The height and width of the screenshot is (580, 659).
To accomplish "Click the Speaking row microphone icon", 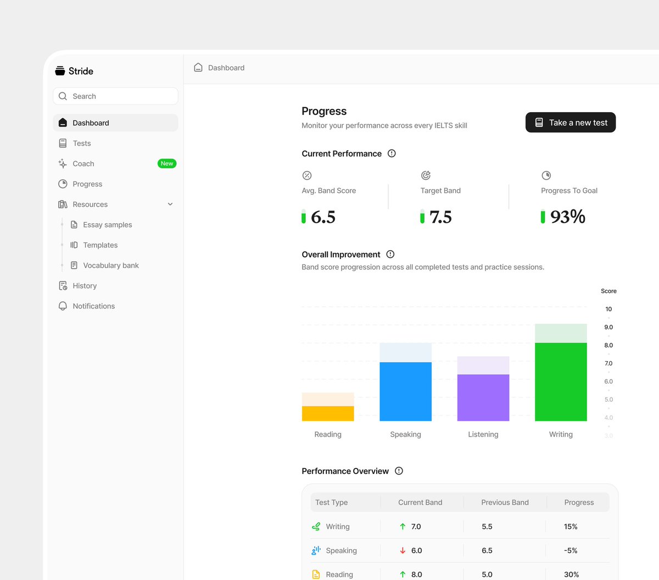I will (316, 550).
